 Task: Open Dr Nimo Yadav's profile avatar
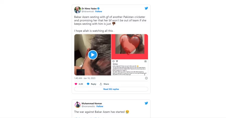tap(78, 10)
